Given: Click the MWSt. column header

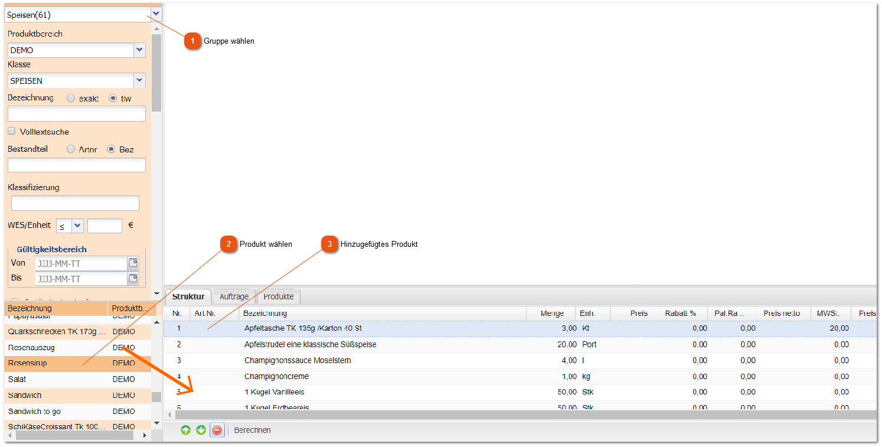Looking at the screenshot, I should pos(830,313).
